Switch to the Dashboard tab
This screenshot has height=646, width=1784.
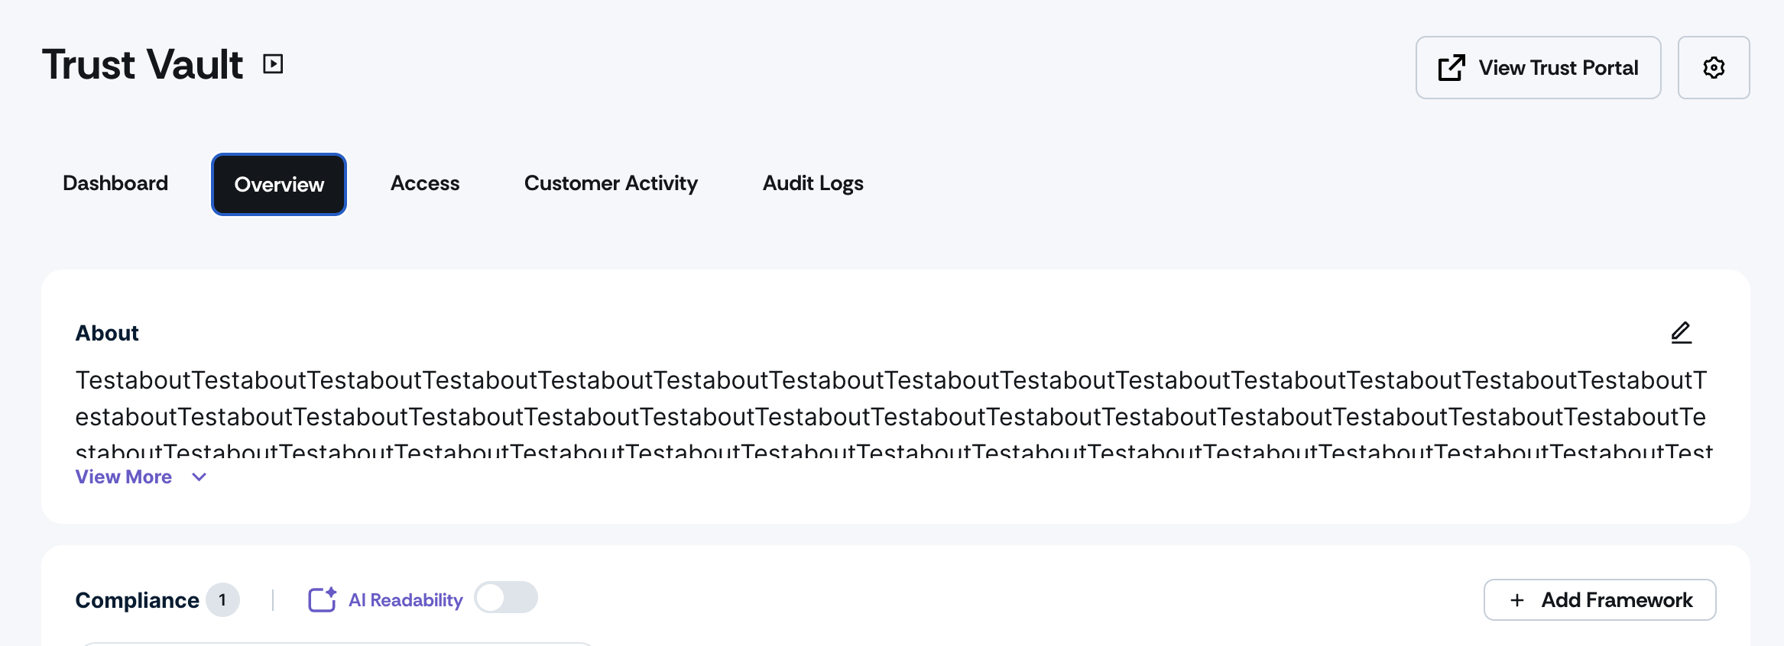(115, 183)
